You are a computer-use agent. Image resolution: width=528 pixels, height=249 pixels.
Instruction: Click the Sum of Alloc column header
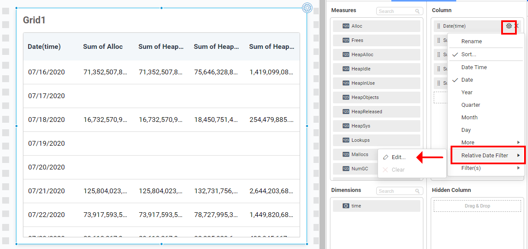tap(103, 47)
